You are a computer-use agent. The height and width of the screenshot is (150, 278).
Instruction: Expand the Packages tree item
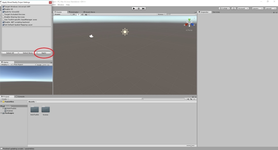click(1, 113)
